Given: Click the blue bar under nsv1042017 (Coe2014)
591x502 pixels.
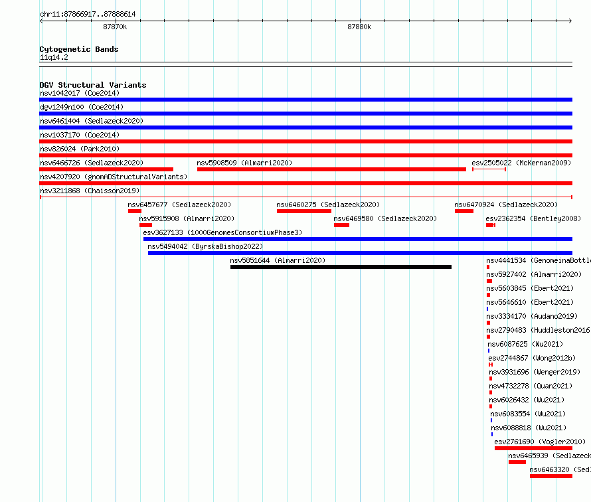Looking at the screenshot, I should coord(305,100).
